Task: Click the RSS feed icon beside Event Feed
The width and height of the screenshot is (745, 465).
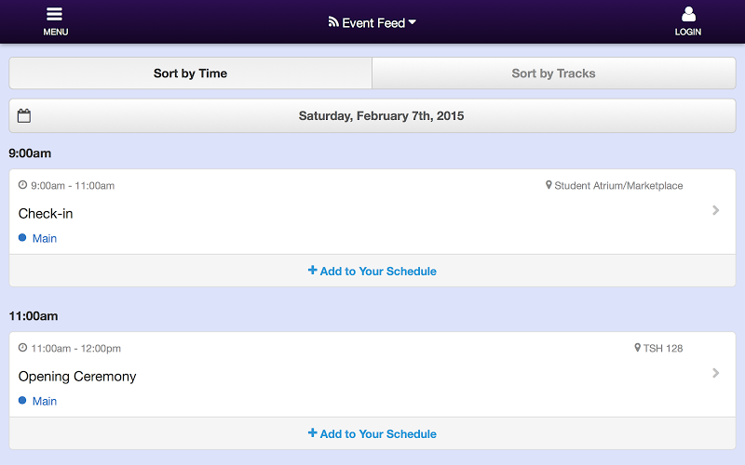Action: 333,22
